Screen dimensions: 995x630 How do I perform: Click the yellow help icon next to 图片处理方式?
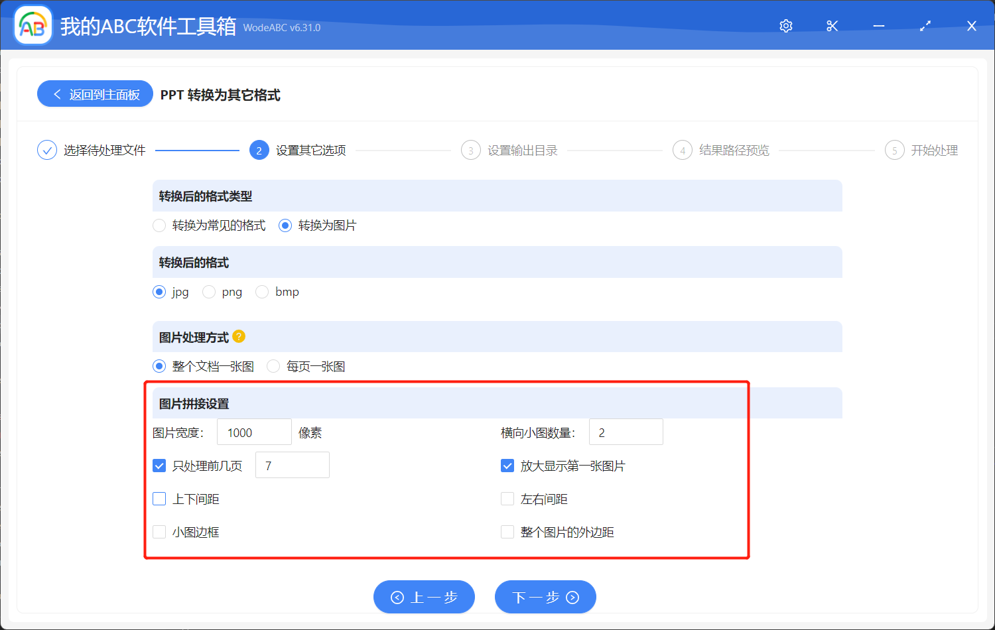tap(239, 336)
